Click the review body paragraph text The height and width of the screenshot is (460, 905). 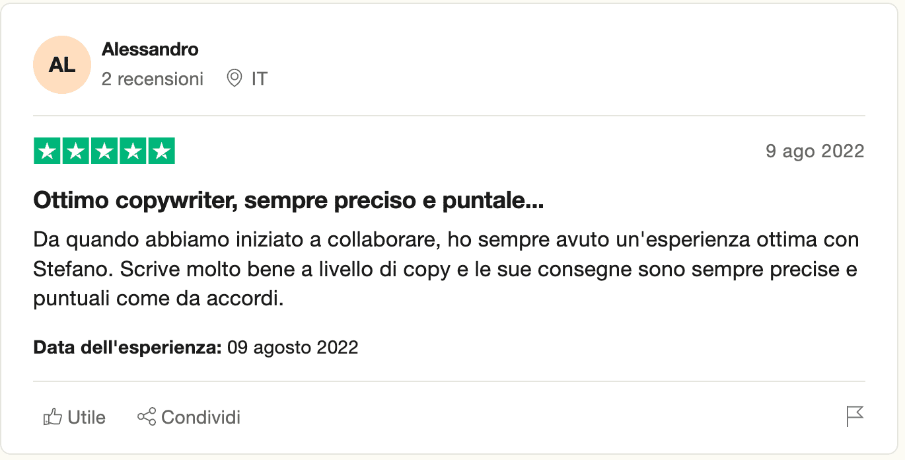pyautogui.click(x=446, y=269)
